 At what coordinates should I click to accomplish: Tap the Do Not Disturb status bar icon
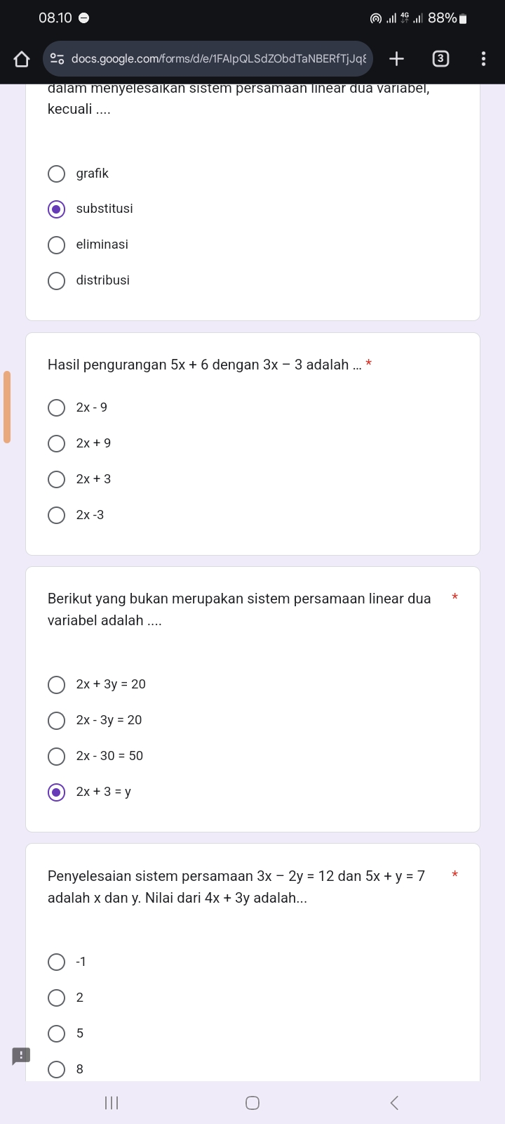point(83,18)
